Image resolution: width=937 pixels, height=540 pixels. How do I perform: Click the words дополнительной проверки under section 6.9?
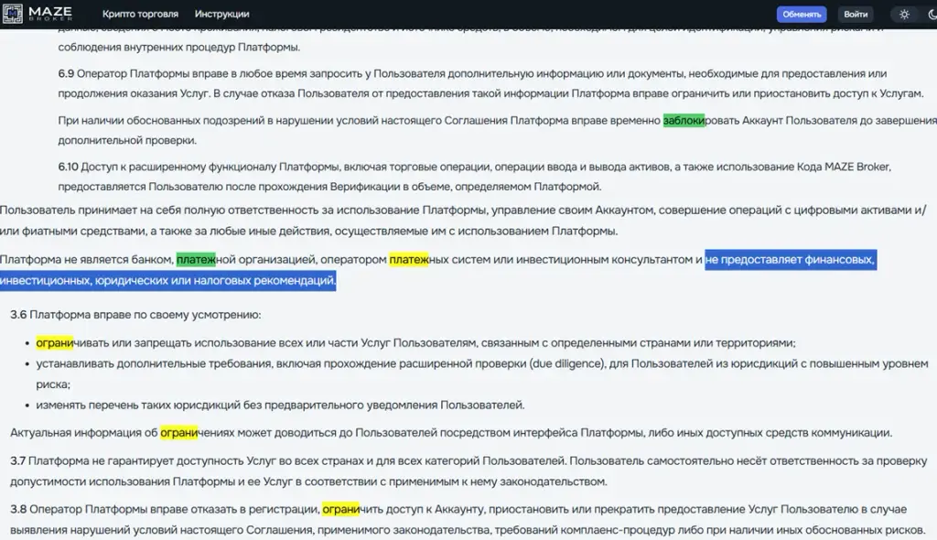pos(126,140)
